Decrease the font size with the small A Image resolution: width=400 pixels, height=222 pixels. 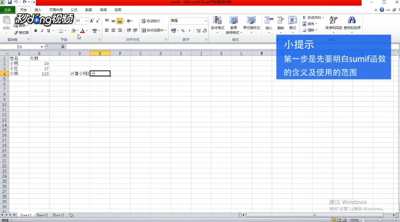point(98,20)
